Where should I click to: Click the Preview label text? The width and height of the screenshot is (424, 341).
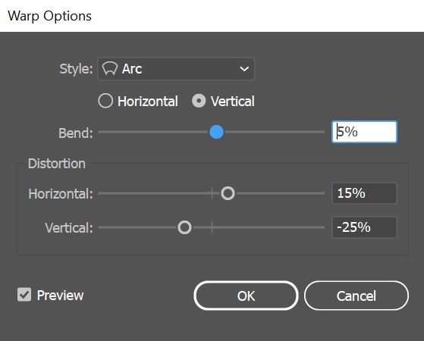click(61, 296)
